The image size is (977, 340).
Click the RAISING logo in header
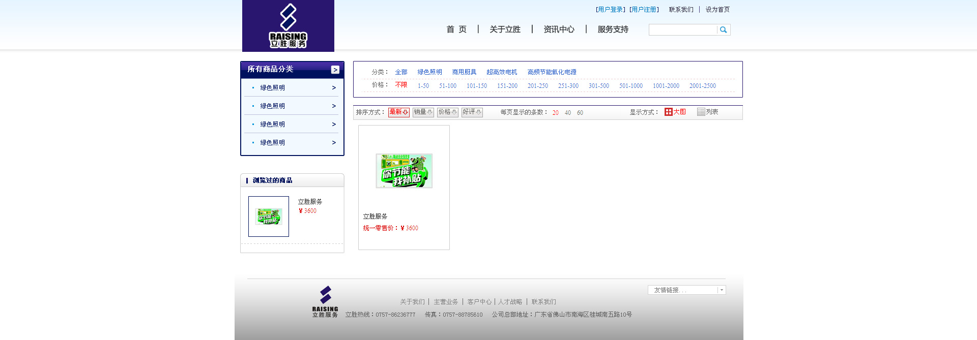pyautogui.click(x=288, y=26)
